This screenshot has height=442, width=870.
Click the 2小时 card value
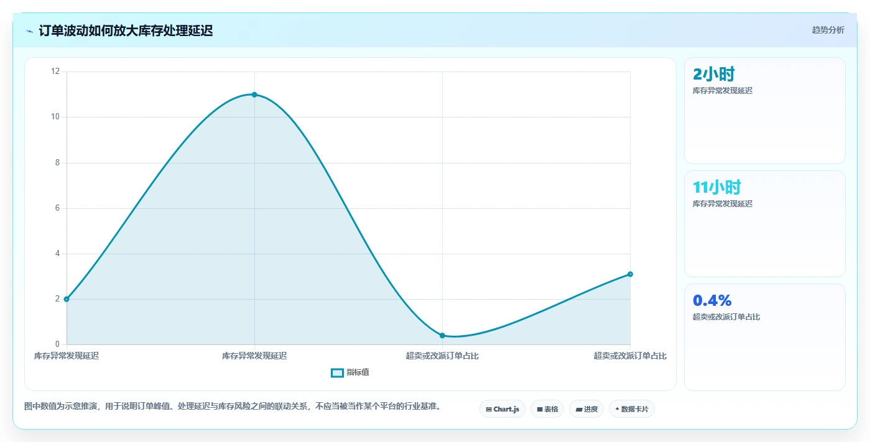coord(714,74)
